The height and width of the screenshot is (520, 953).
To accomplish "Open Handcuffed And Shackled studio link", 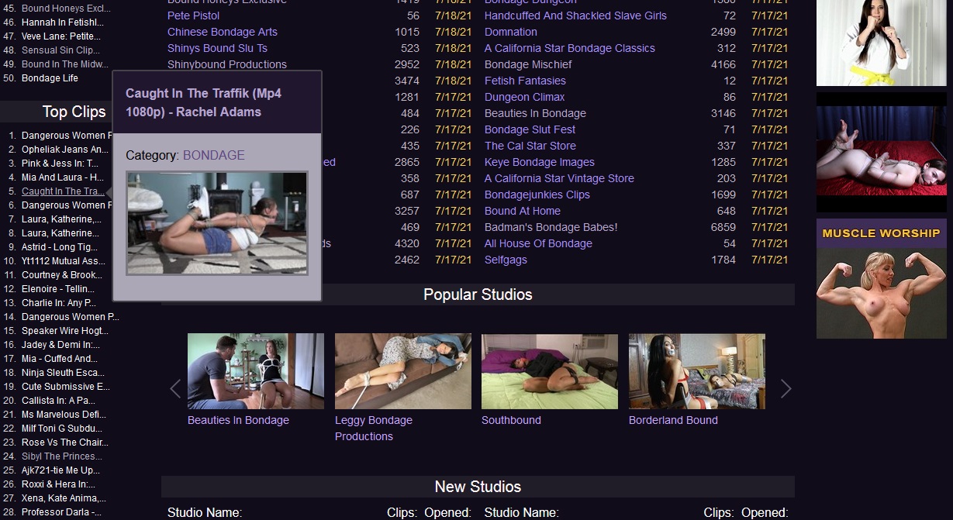I will (575, 15).
